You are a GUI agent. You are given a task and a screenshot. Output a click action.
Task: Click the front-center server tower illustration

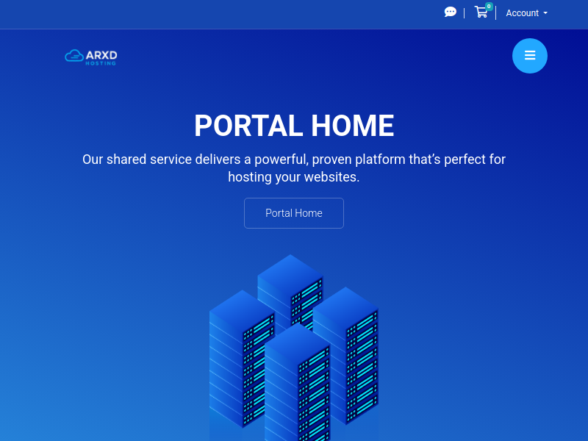pos(296,382)
